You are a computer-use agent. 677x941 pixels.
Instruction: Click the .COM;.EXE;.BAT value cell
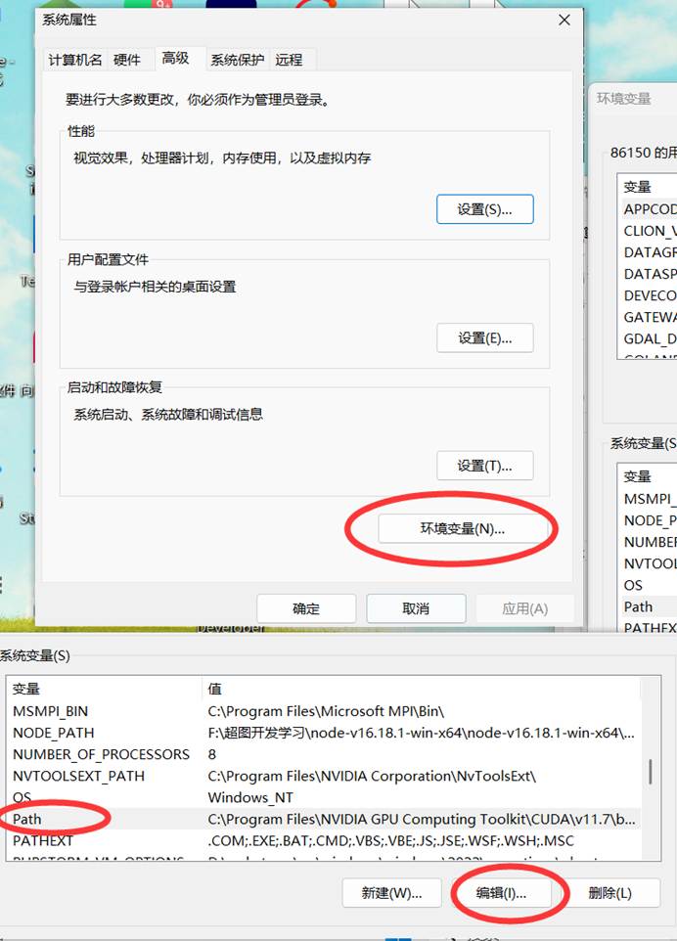(x=390, y=841)
